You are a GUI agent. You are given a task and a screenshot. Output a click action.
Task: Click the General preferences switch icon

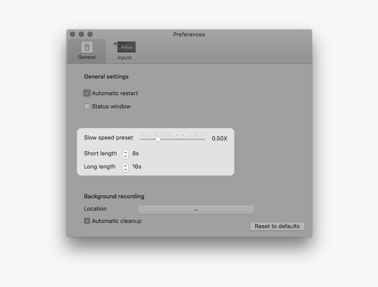pos(87,47)
